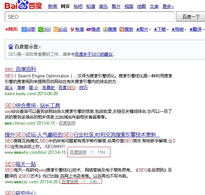Screen dimensions: 205x195
Task: Search with 搜狗 link
Action: pos(129,29)
